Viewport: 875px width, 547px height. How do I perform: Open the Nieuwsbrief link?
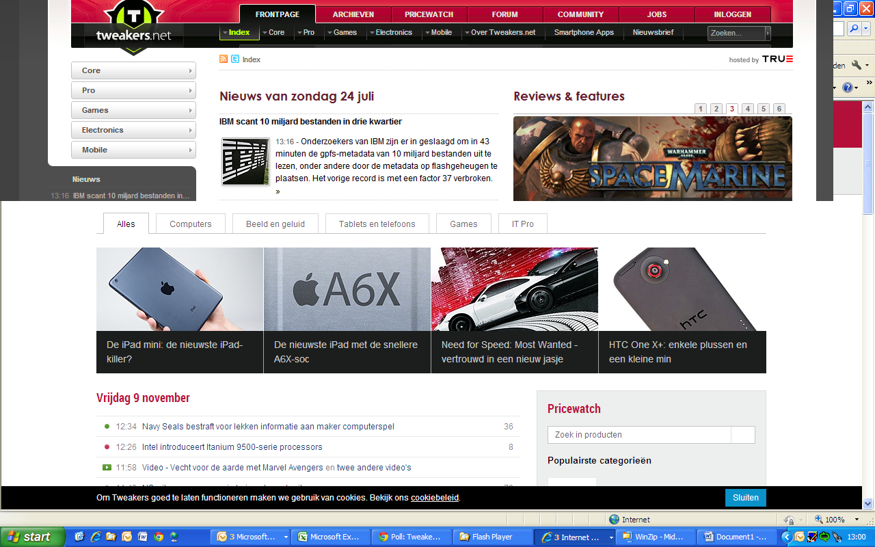(653, 32)
